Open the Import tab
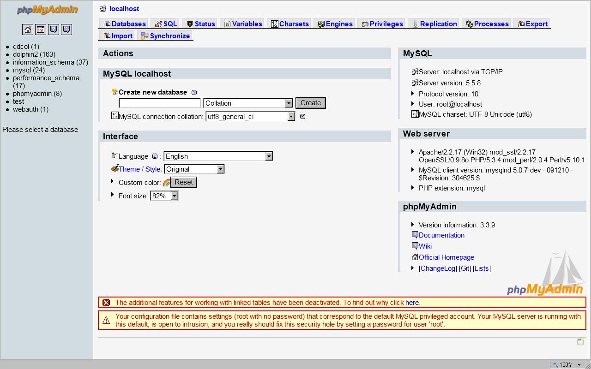 (118, 36)
